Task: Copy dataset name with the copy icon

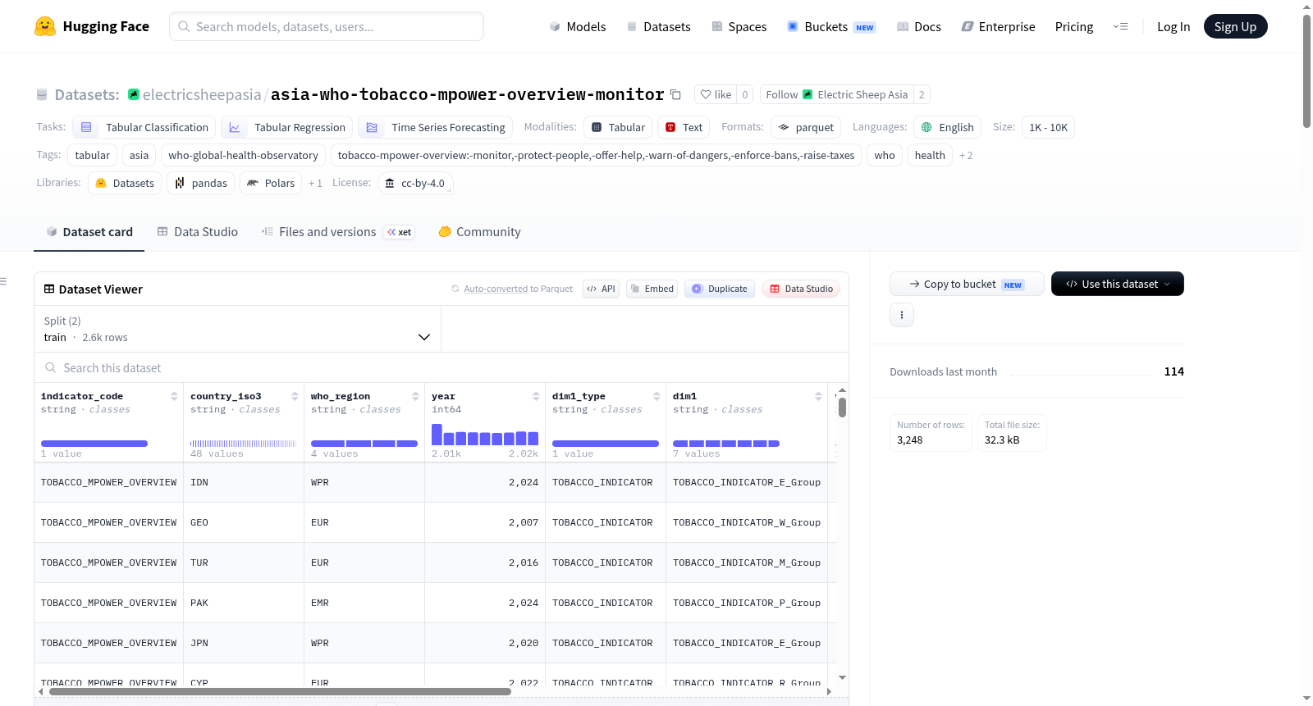Action: pos(675,94)
